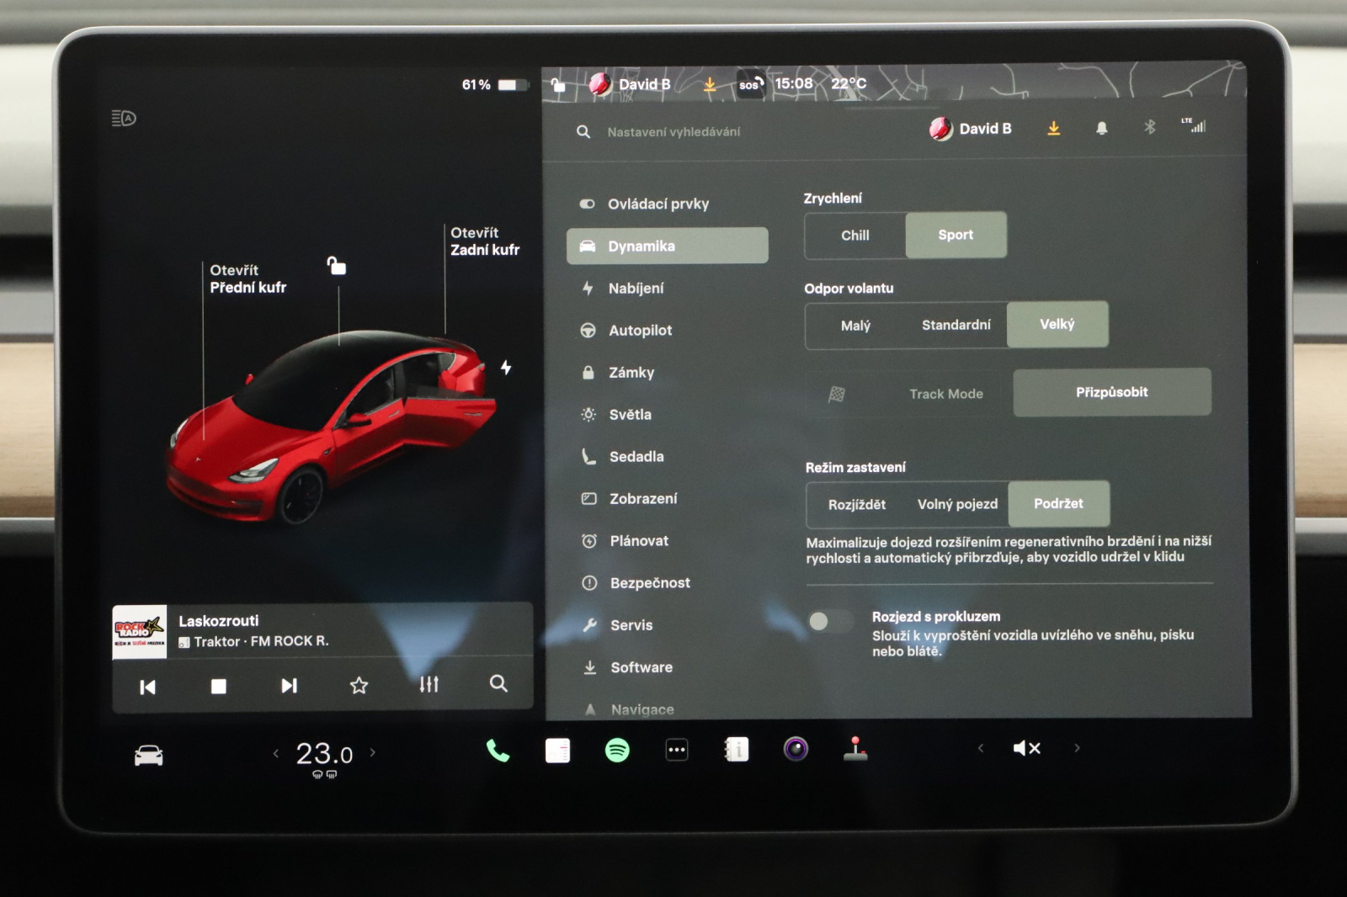Screen dimensions: 1347x897
Task: Open the Autopilot settings menu
Action: click(x=640, y=331)
